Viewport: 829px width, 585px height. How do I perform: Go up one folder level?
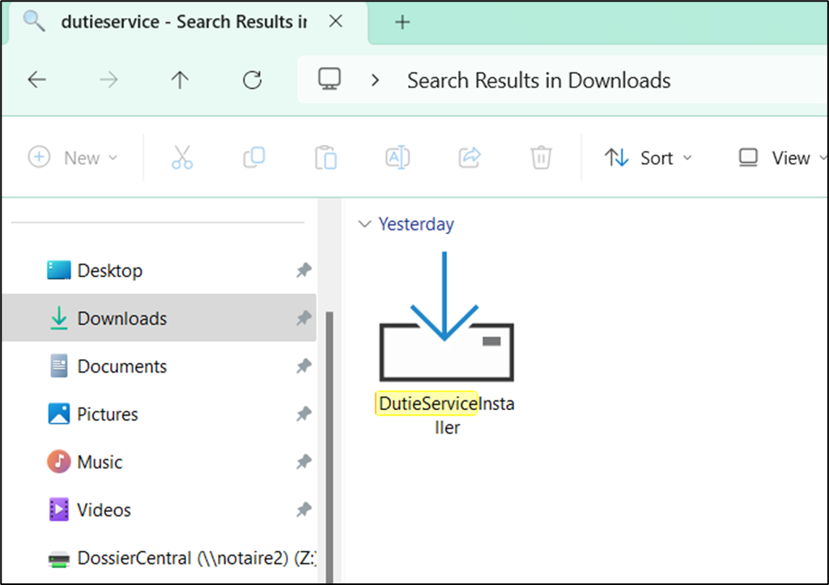(180, 80)
